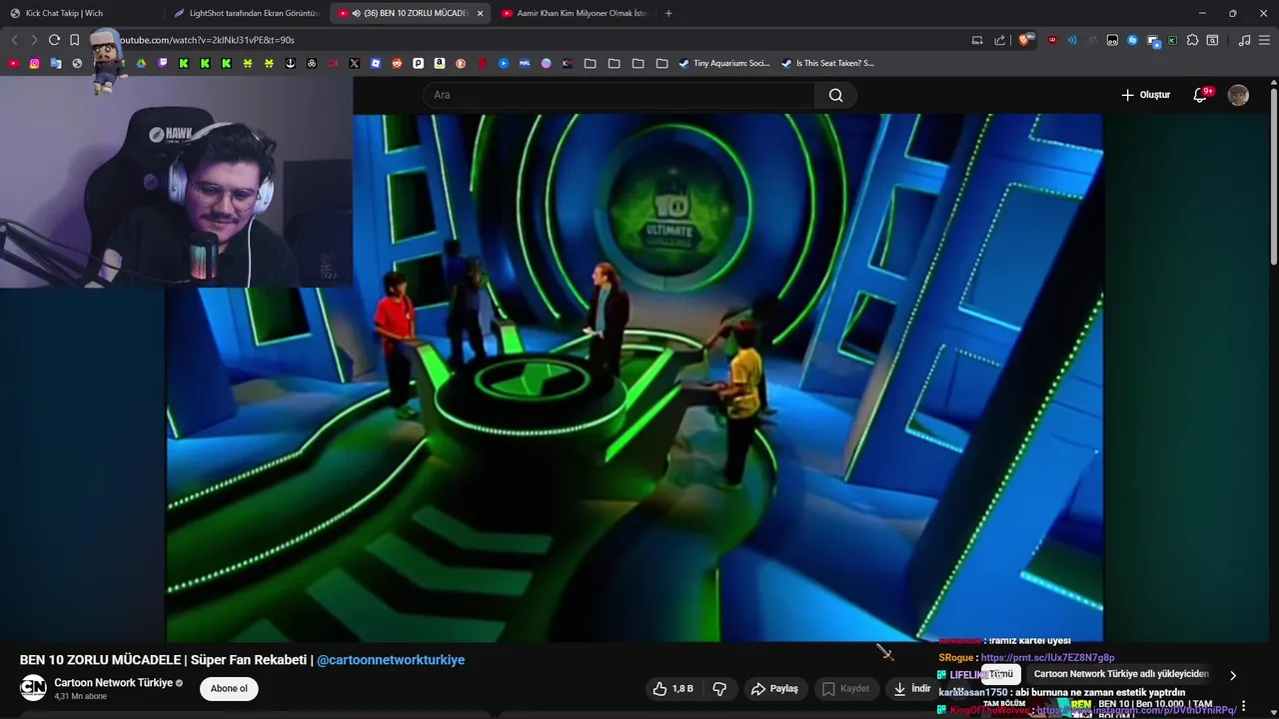Expand the chip row with right chevron
1279x719 pixels.
[x=1233, y=675]
